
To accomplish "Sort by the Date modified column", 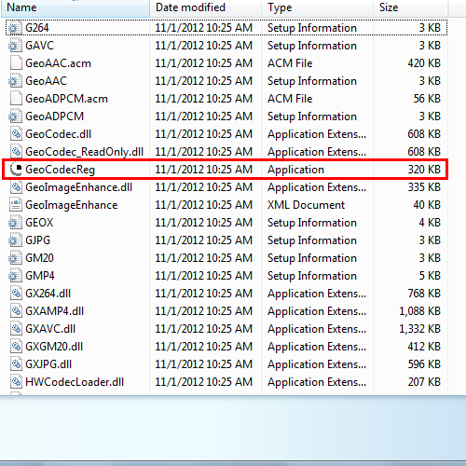I will pos(205,7).
